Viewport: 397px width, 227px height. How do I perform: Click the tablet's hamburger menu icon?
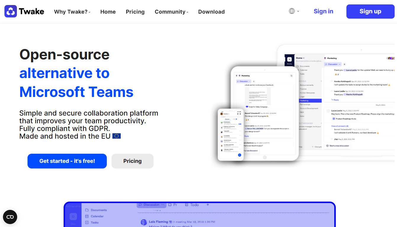pyautogui.click(x=236, y=76)
